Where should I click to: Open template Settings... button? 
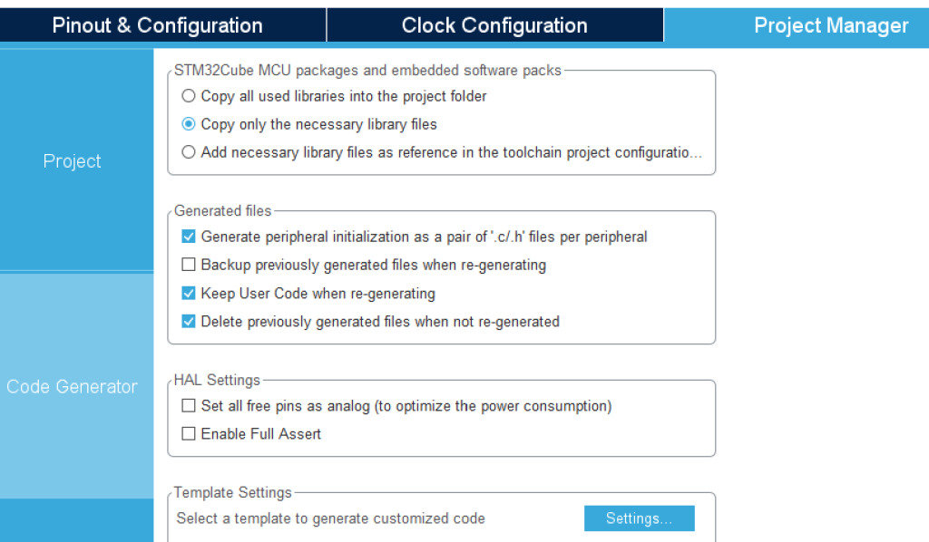tap(640, 518)
